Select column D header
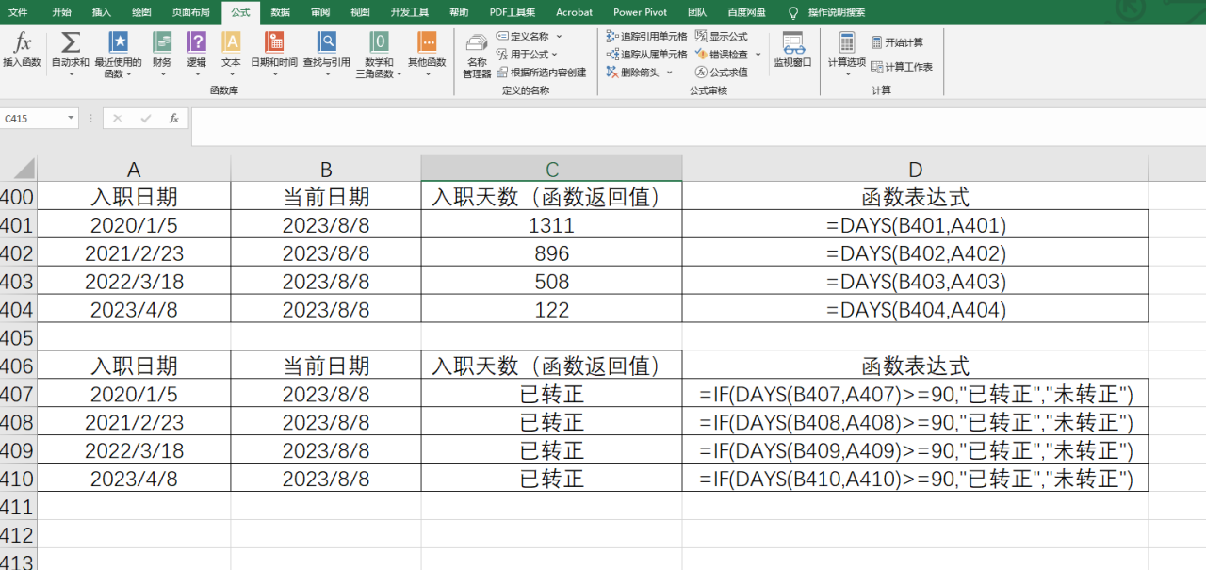Screen dimensions: 1206x570 (916, 169)
